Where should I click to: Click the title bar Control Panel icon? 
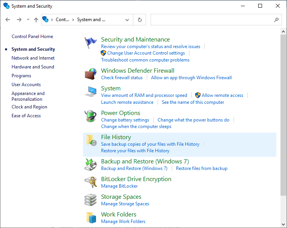click(7, 6)
